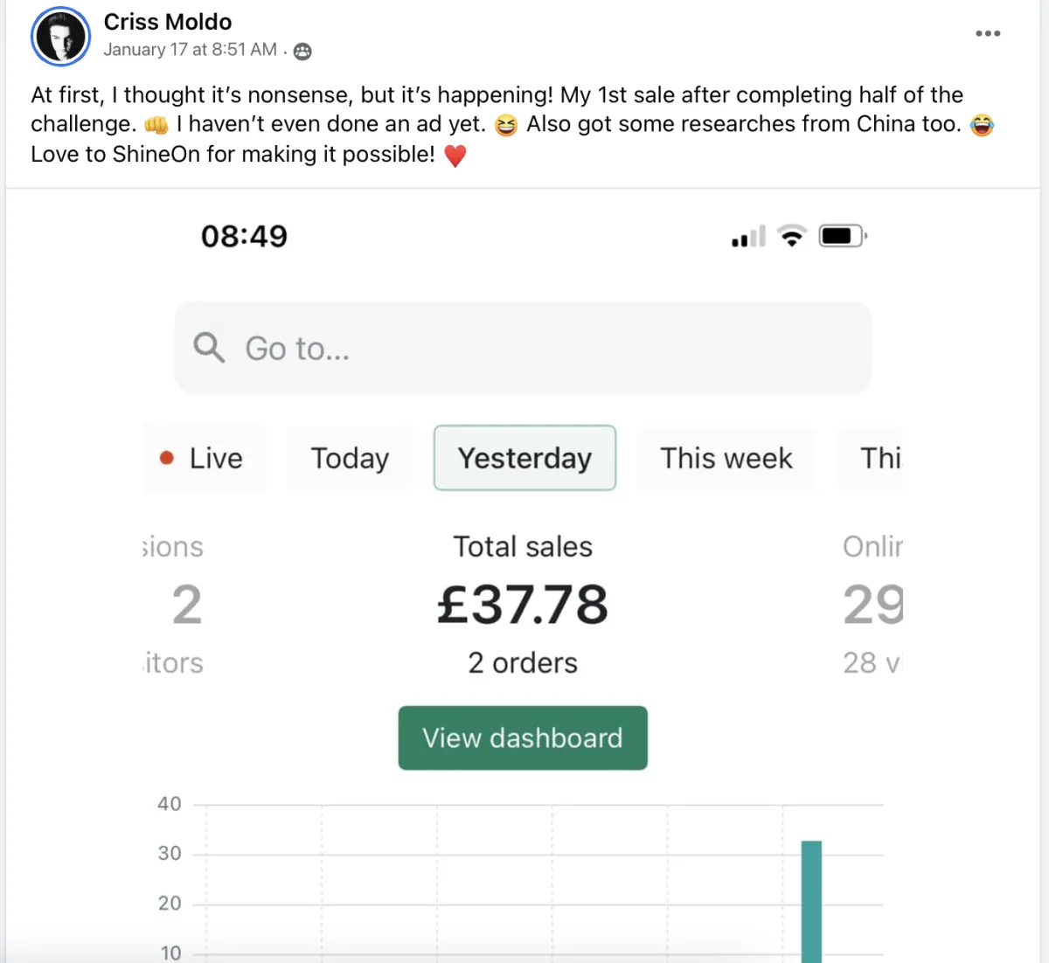This screenshot has width=1049, height=963.
Task: Click the cellular signal bars icon
Action: [748, 236]
